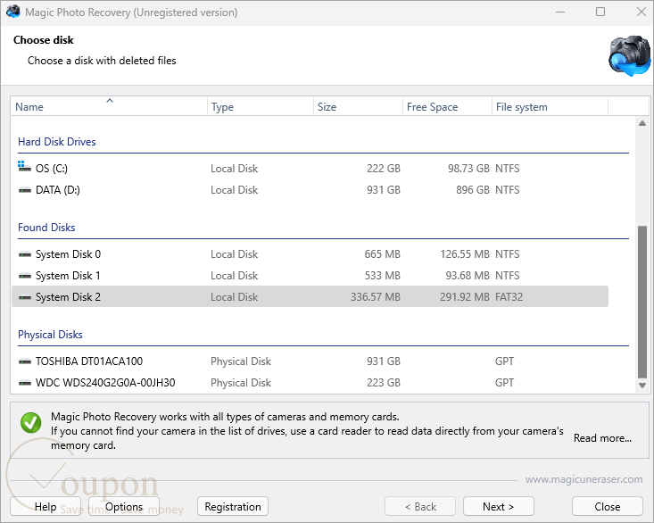This screenshot has height=523, width=654.
Task: Click the Close button at the bottom
Action: coord(608,507)
